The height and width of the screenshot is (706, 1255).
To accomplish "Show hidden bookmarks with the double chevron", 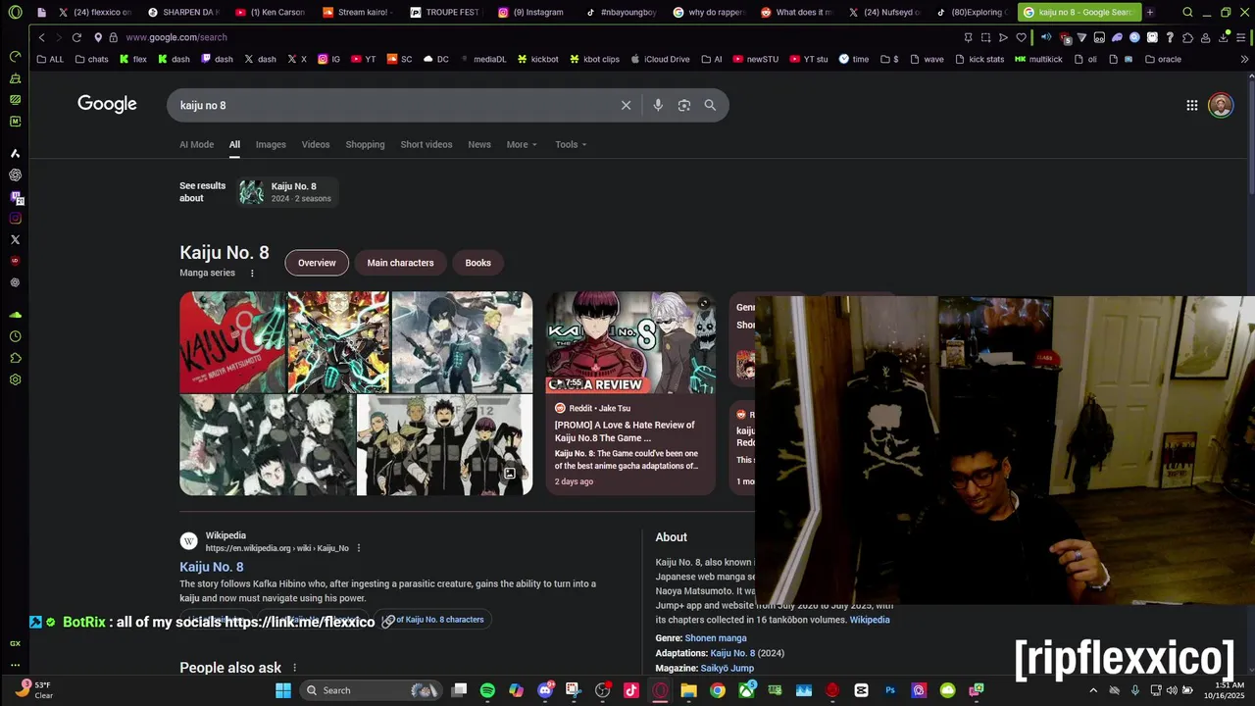I will (1244, 59).
